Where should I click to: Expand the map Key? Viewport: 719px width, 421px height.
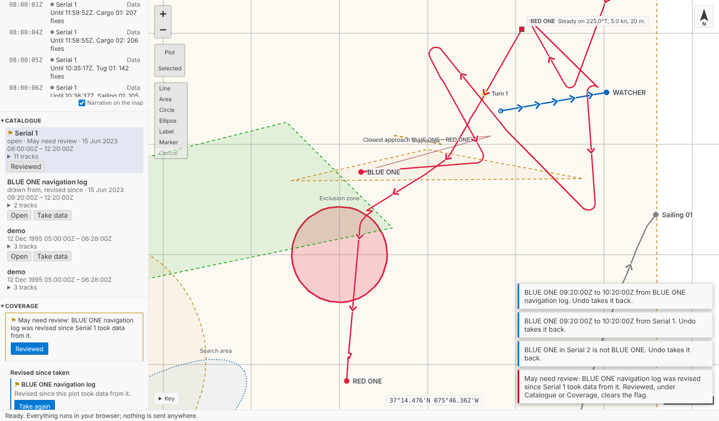coord(166,398)
